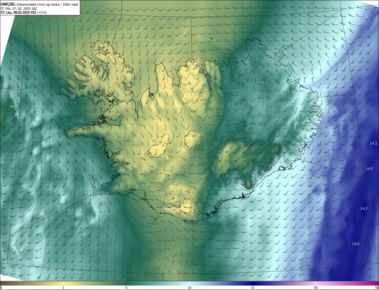Select the 7.5 value label on the map
Screen dimensions: 379x290
[264, 233]
